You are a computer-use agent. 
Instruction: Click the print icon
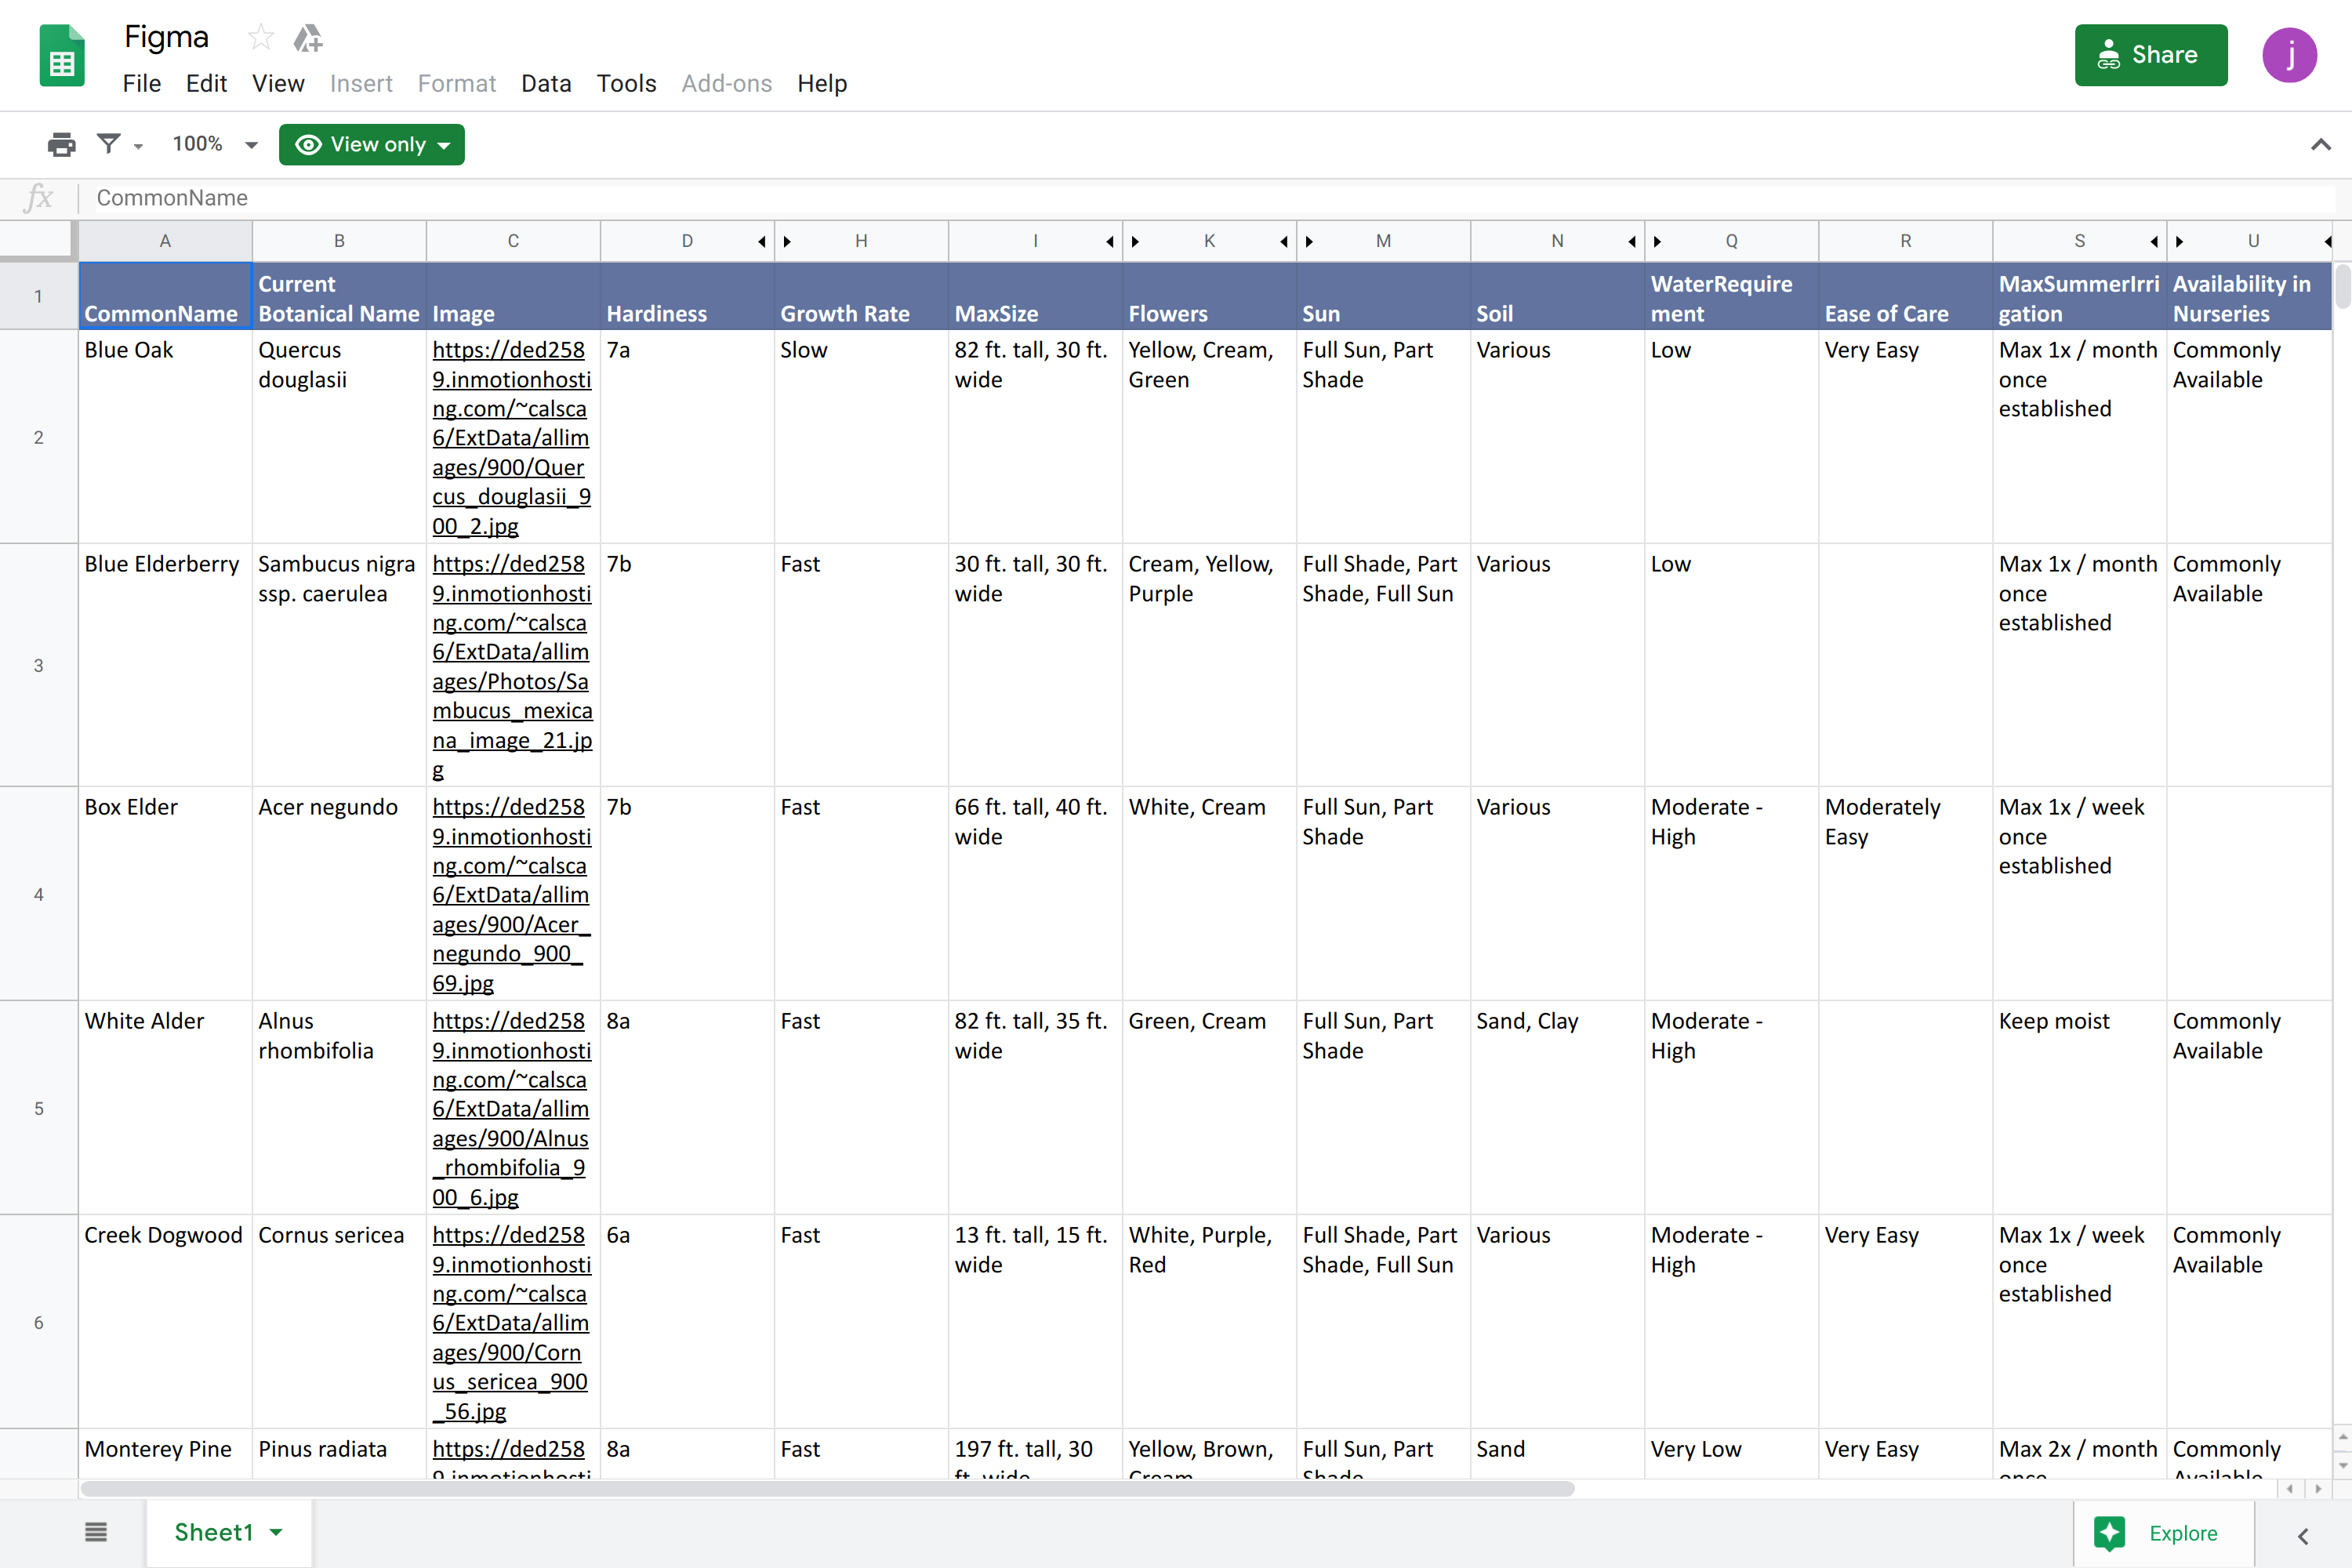click(x=61, y=145)
